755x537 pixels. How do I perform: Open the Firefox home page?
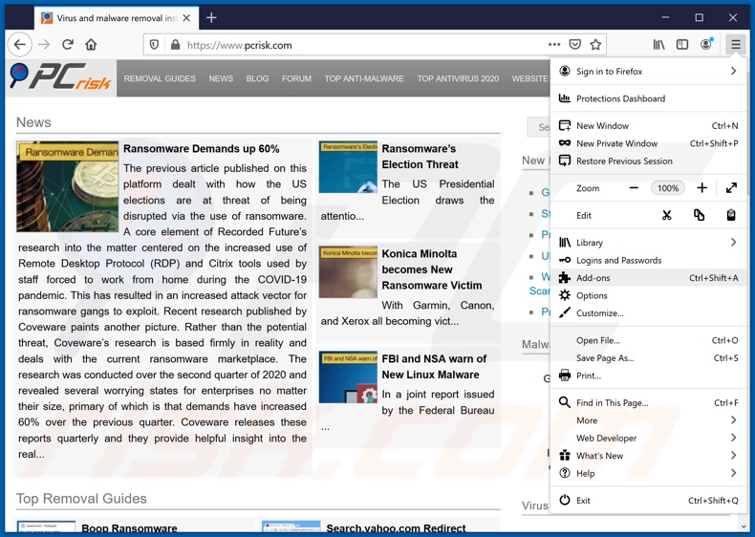pos(91,45)
